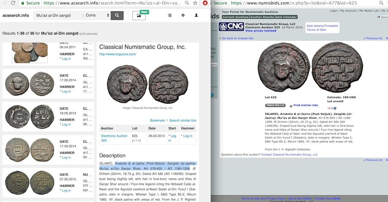Print this lot printer icon on NumisBids

point(332,108)
